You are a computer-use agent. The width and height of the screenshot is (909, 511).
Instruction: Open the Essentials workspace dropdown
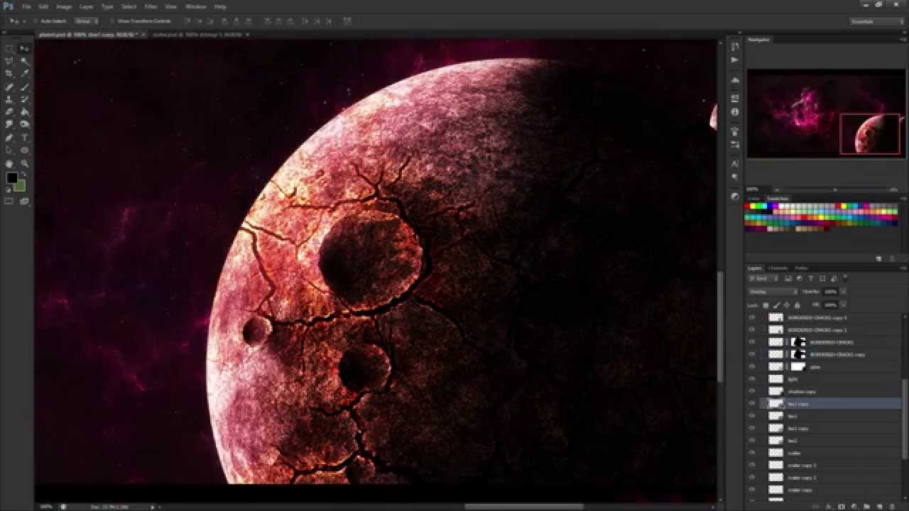pyautogui.click(x=876, y=21)
